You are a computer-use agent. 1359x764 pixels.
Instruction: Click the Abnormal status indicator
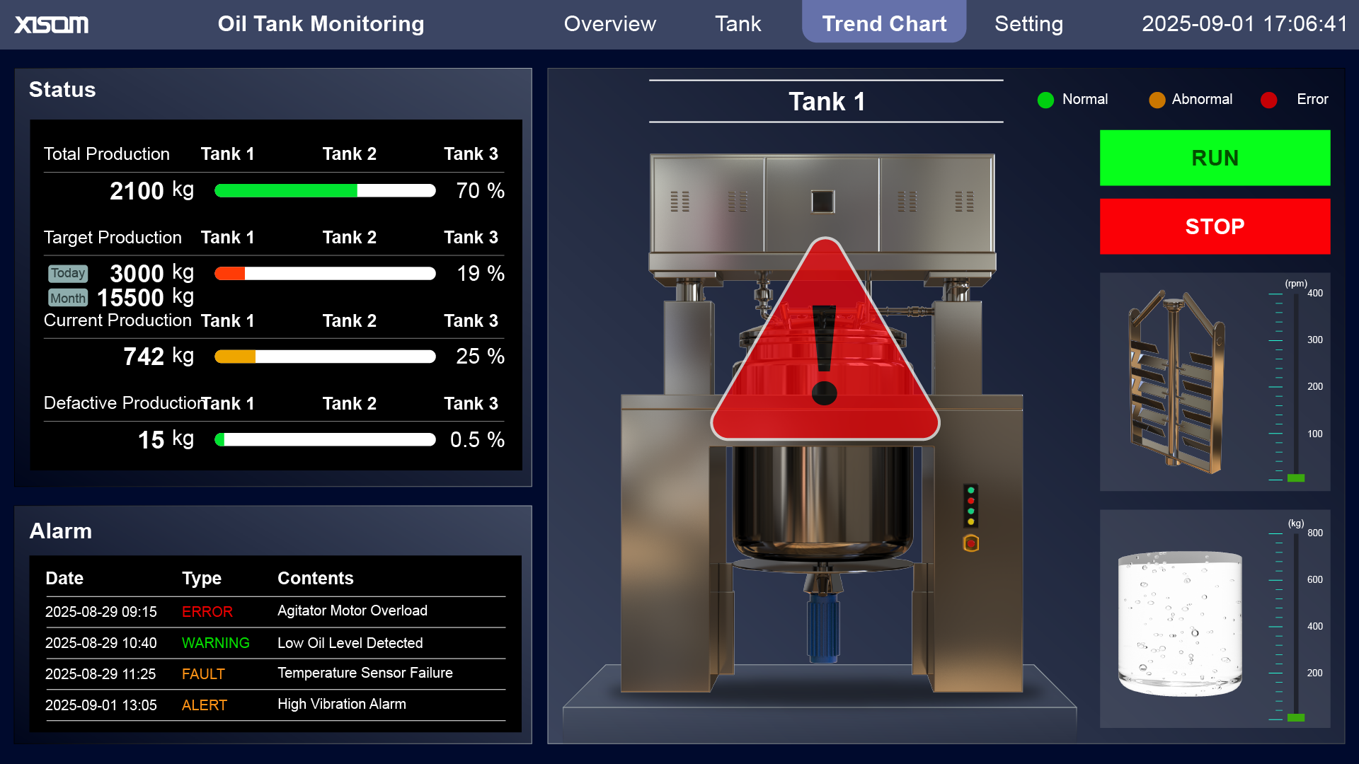point(1157,100)
